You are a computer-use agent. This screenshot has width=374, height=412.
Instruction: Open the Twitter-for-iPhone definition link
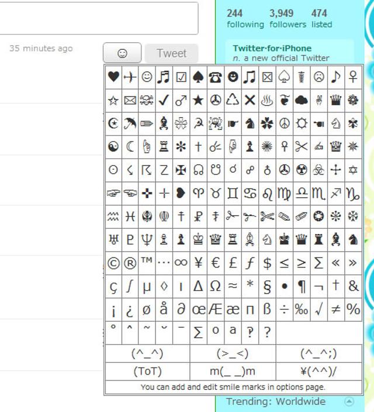272,49
